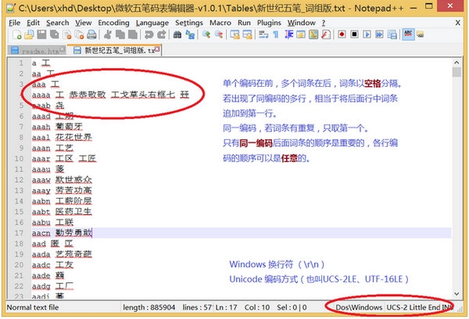Click line 17 text 'aacn 勤劳勇敢'
469x319 pixels.
click(x=62, y=233)
